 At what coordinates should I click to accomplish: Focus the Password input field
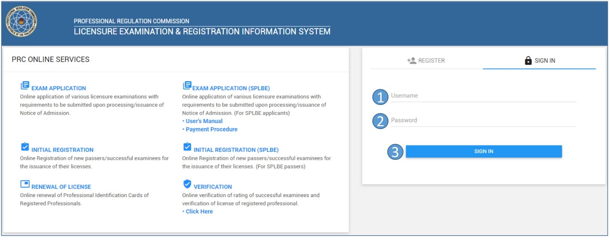pos(483,121)
